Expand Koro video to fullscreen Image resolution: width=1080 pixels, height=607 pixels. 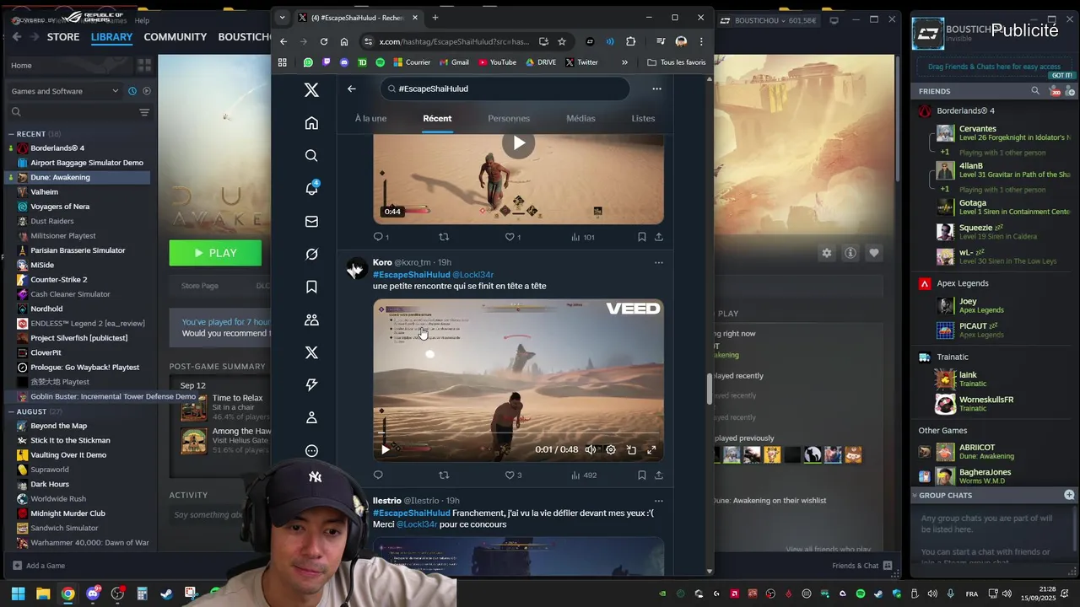click(651, 449)
